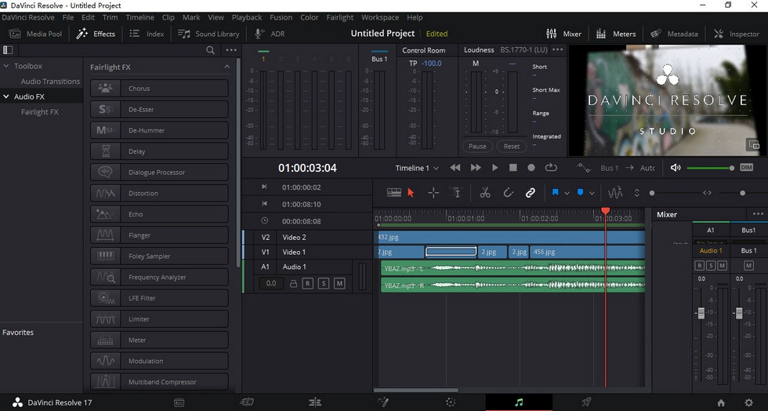The image size is (768, 411).
Task: Open the marker color dropdown
Action: pyautogui.click(x=592, y=193)
